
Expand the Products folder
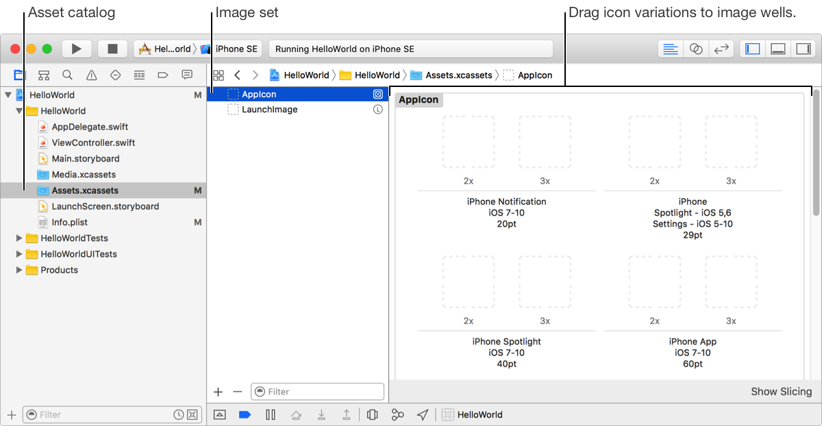pyautogui.click(x=19, y=270)
